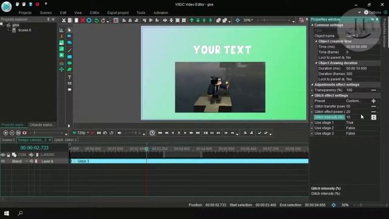Toggle Use stage 1 True value
The image size is (389, 219).
coord(349,123)
